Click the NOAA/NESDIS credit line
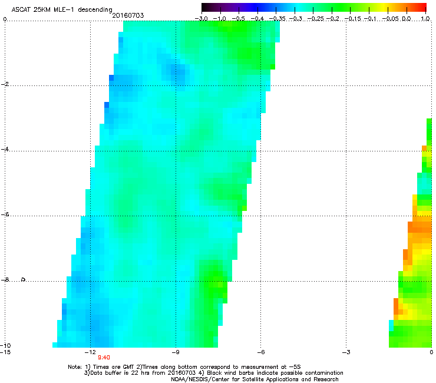436x383 pixels. [255, 379]
